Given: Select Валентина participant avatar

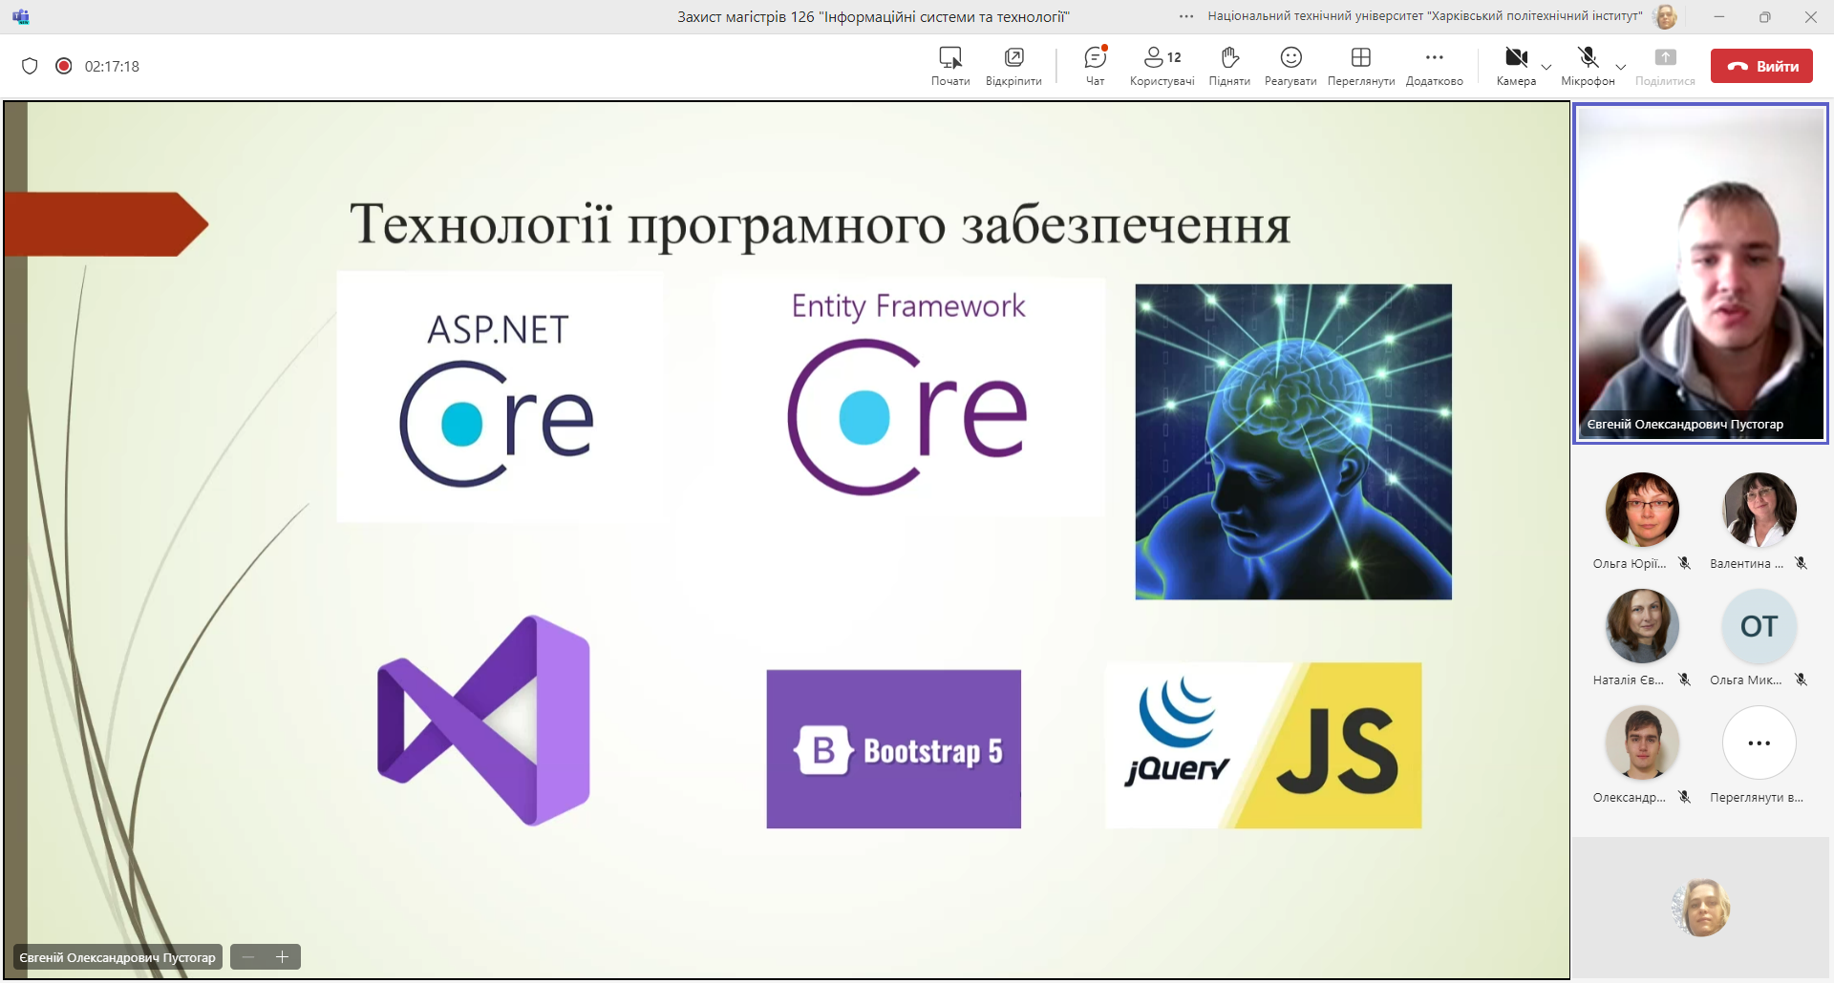Looking at the screenshot, I should (1759, 510).
